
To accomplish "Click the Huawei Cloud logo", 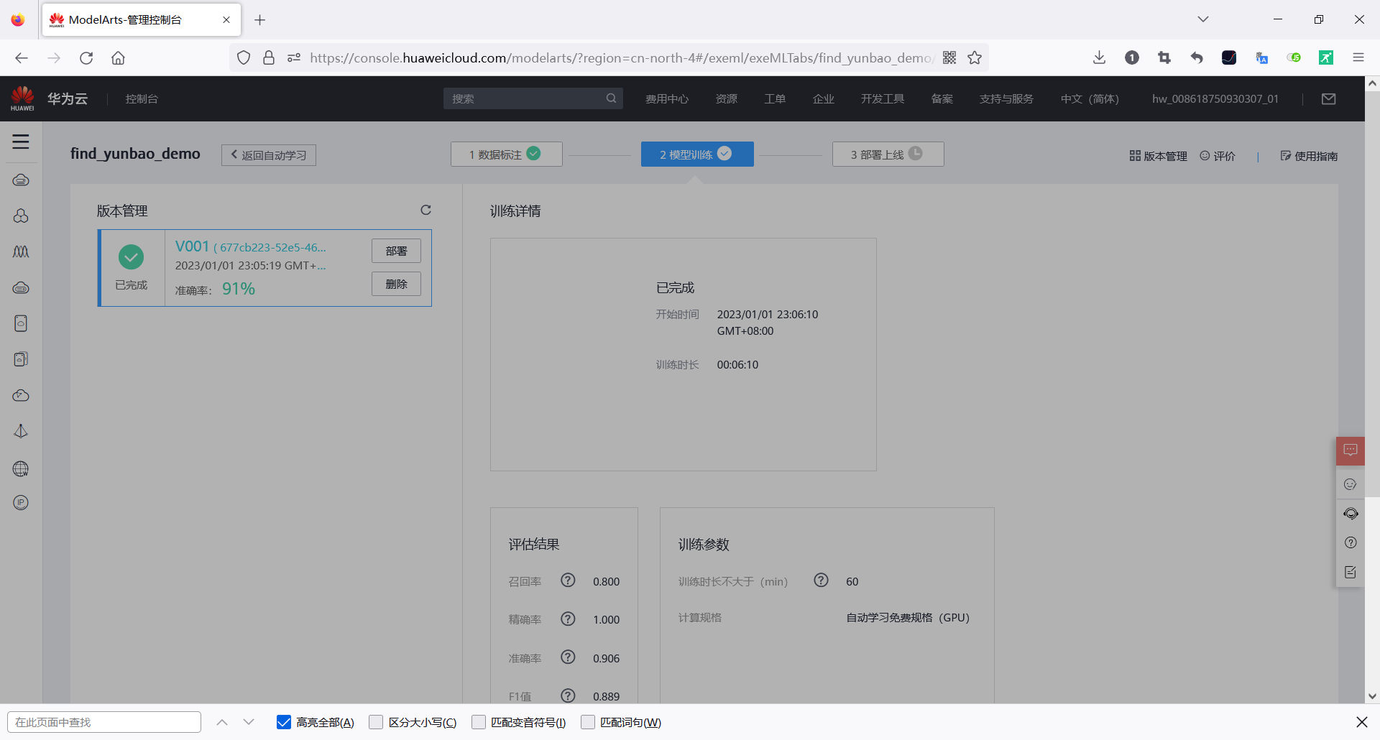I will point(22,98).
